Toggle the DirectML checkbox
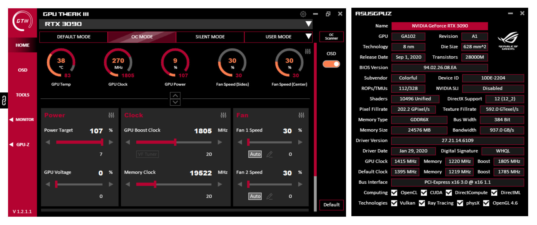This screenshot has width=537, height=225. [x=494, y=193]
